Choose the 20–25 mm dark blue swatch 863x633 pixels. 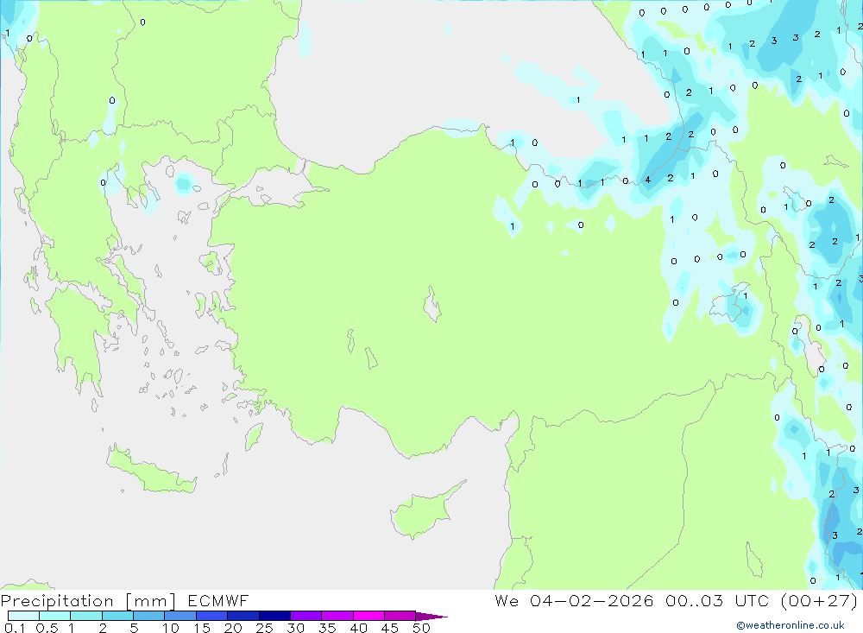[243, 616]
